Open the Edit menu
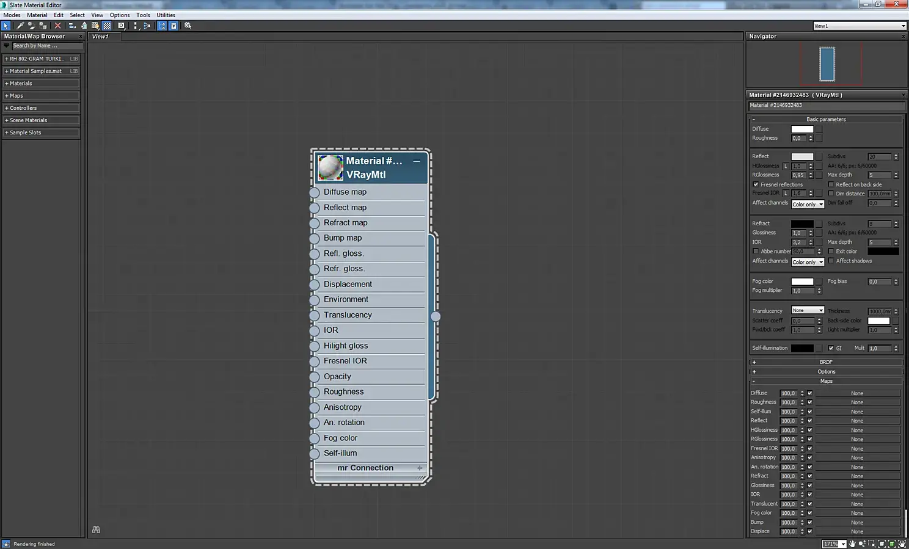The width and height of the screenshot is (909, 549). 59,15
